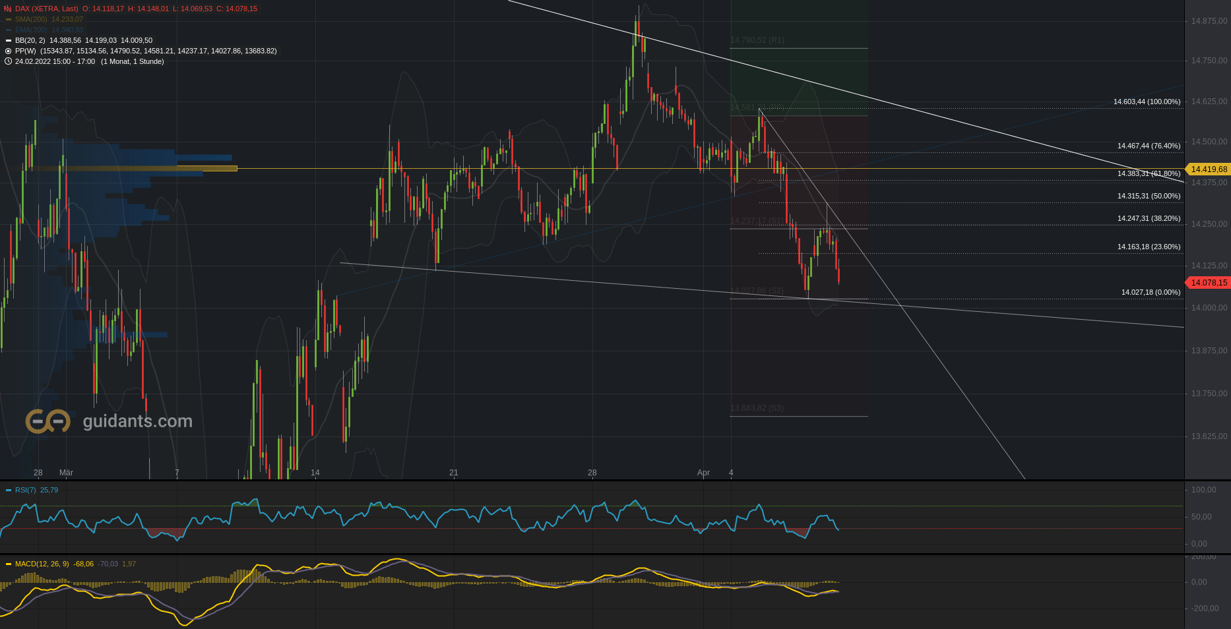Click the 100,00 RSI scale label
1231x629 pixels.
click(x=1204, y=490)
